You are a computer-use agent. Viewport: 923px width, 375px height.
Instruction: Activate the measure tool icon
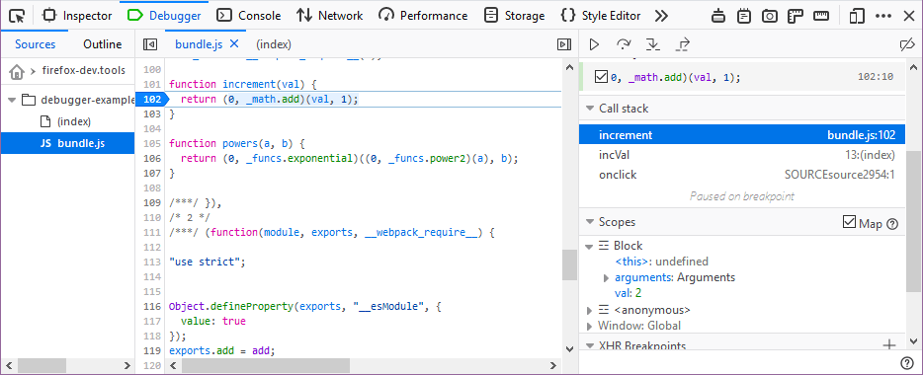pos(821,16)
